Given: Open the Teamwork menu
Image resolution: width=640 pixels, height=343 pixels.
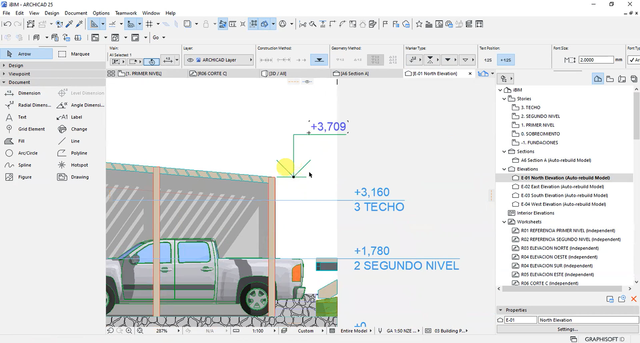Looking at the screenshot, I should coord(126,13).
